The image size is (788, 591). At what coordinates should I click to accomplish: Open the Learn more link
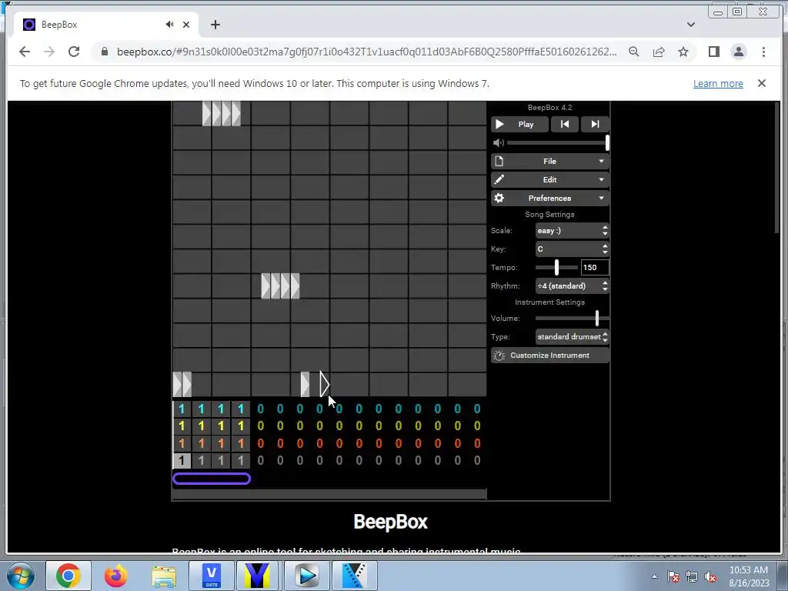coord(718,83)
